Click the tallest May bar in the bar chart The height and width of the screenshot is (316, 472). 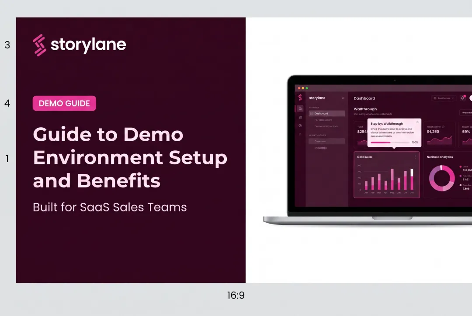pyautogui.click(x=392, y=179)
